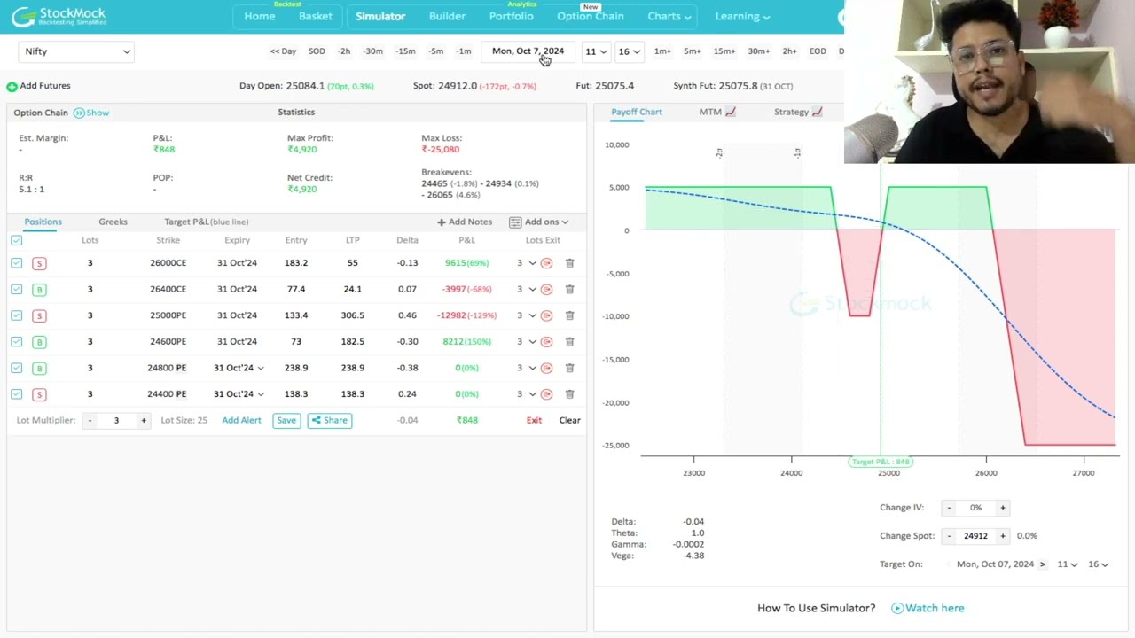Expand the Add ons dropdown
The image size is (1135, 638).
click(539, 222)
